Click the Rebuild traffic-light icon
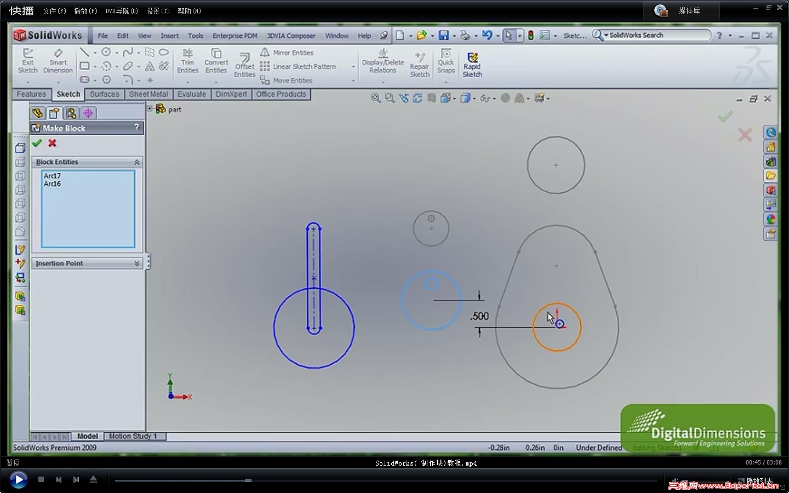 coord(530,36)
